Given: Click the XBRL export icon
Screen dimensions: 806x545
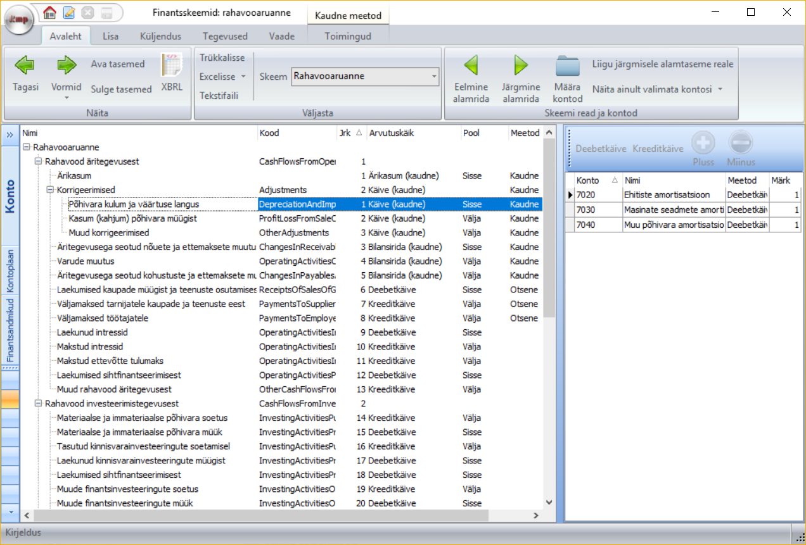Looking at the screenshot, I should 172,66.
